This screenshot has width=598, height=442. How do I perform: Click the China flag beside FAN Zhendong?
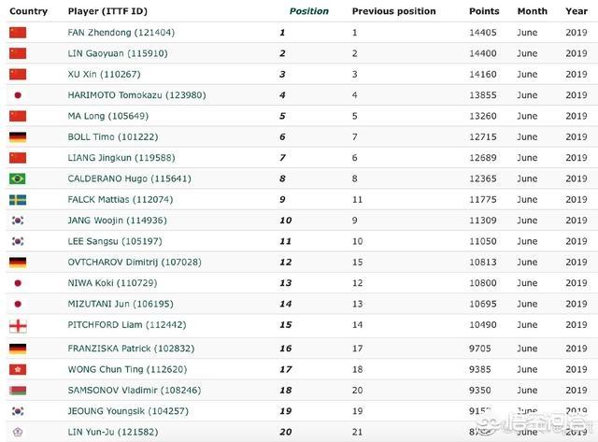click(18, 33)
